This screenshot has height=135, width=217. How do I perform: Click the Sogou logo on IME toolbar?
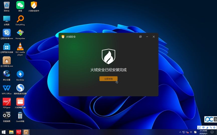click(199, 127)
